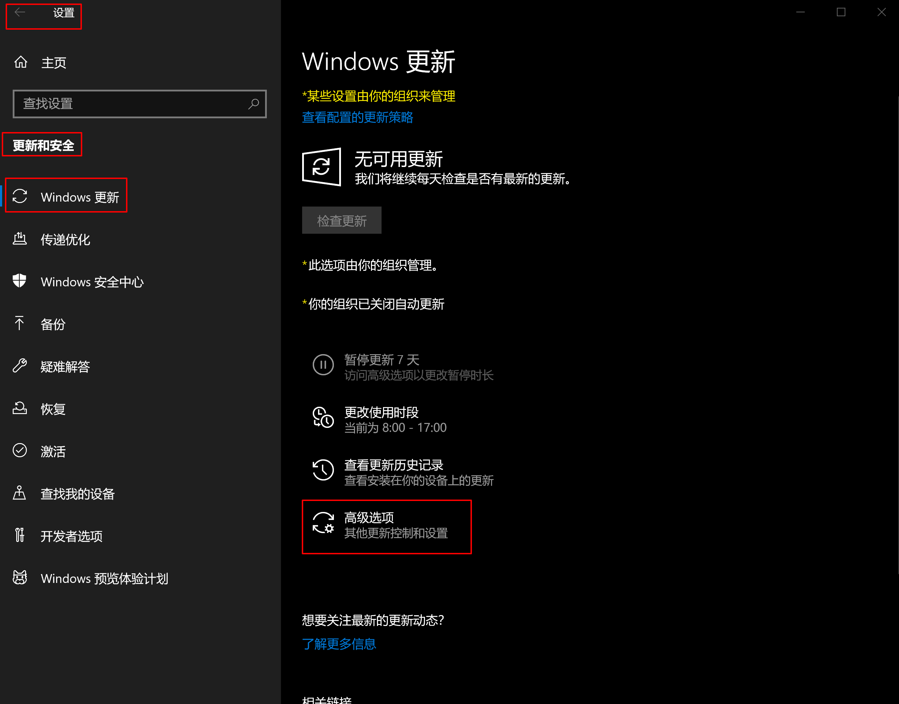Click the wrench icon for 疑难解答
Viewport: 899px width, 704px height.
pos(20,366)
